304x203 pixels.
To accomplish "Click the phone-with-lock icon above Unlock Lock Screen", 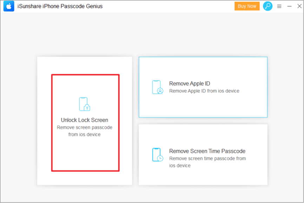I will tap(84, 104).
